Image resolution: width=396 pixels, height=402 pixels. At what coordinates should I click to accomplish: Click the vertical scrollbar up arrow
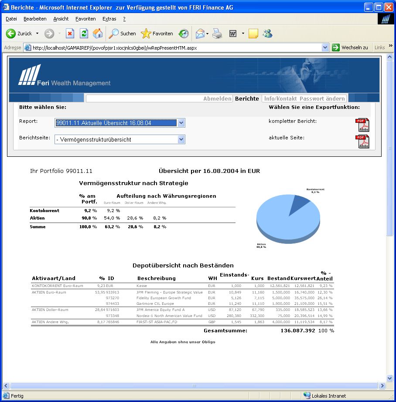[x=389, y=57]
